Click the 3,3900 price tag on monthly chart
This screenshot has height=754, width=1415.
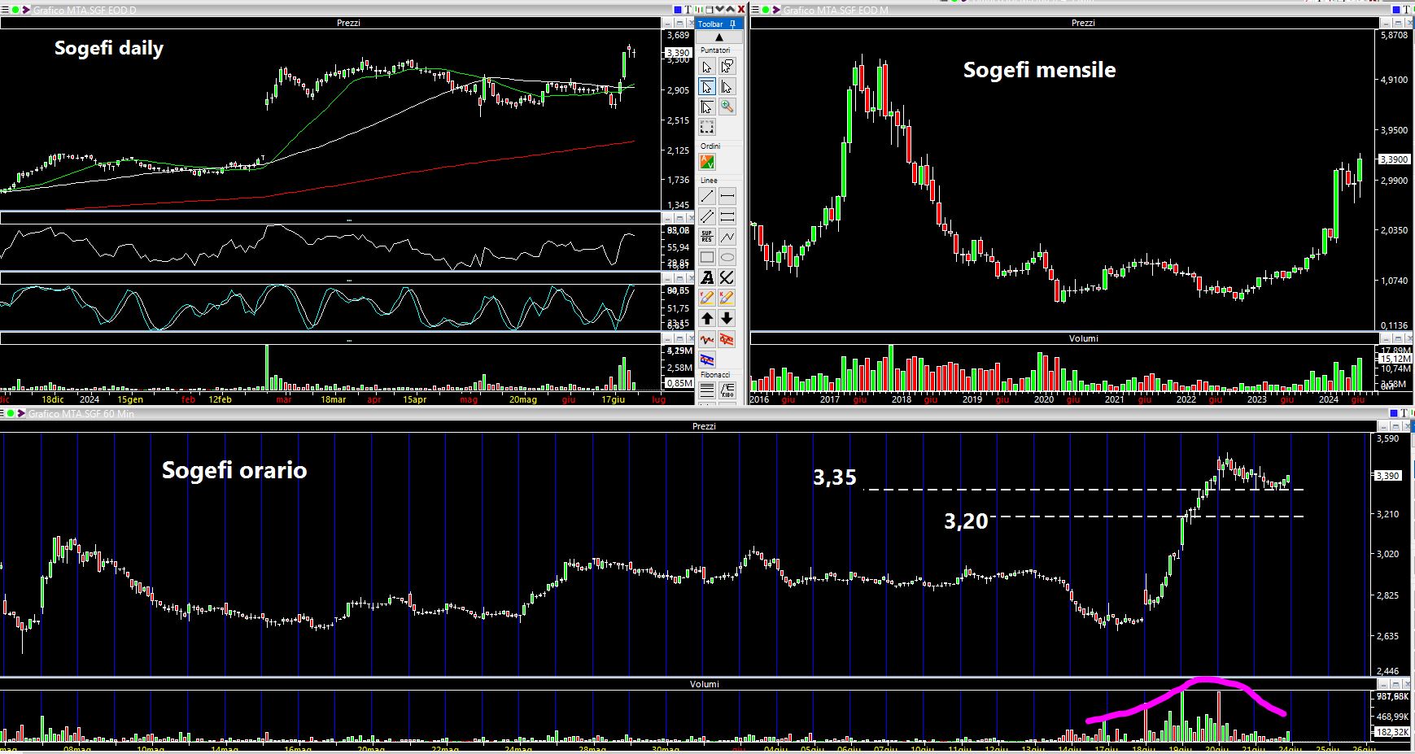(x=1395, y=159)
